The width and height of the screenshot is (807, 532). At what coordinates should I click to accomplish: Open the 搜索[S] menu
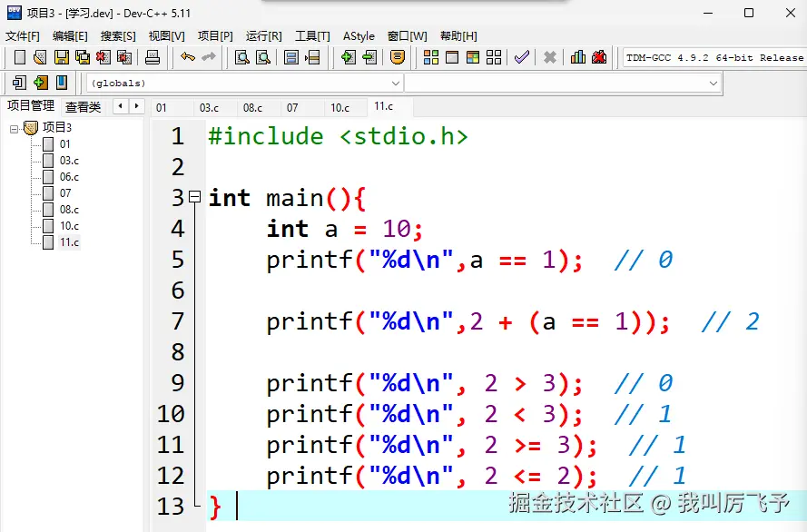coord(118,36)
